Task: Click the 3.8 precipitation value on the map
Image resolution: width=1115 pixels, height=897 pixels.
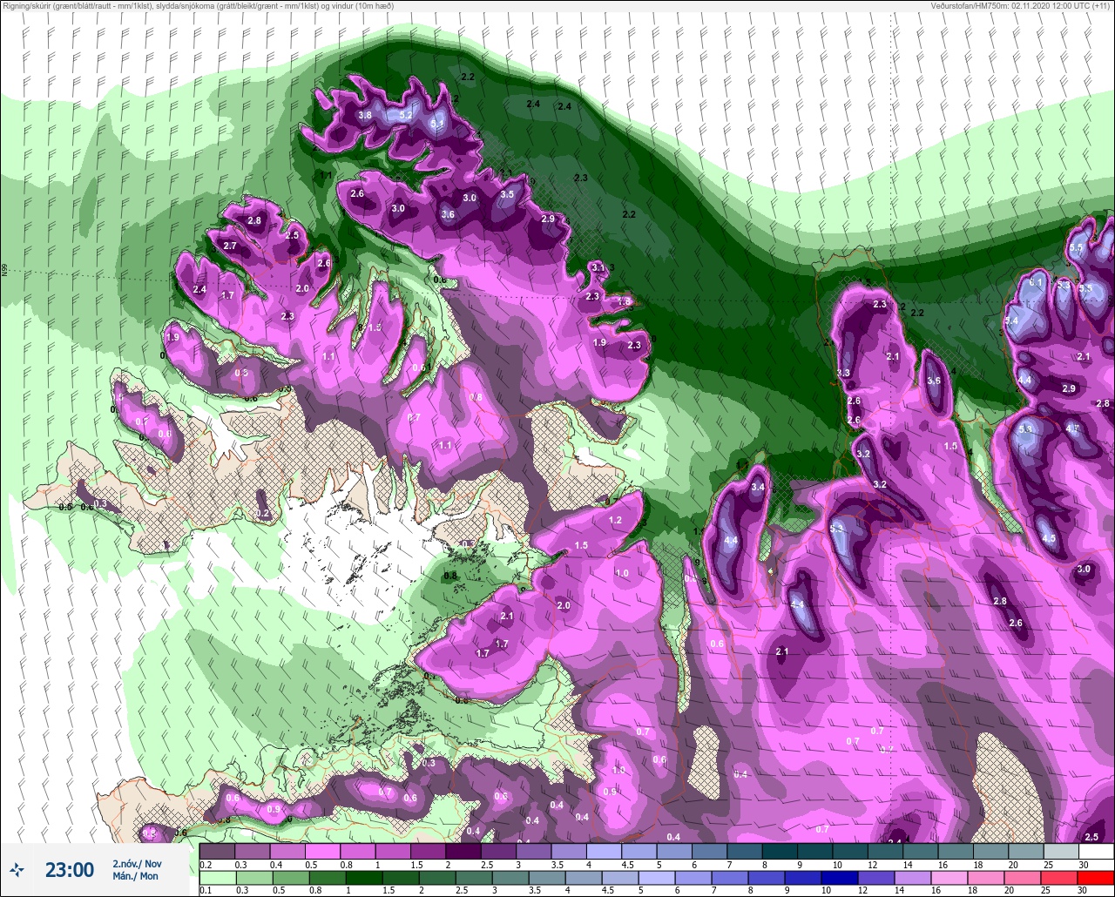Action: click(365, 115)
